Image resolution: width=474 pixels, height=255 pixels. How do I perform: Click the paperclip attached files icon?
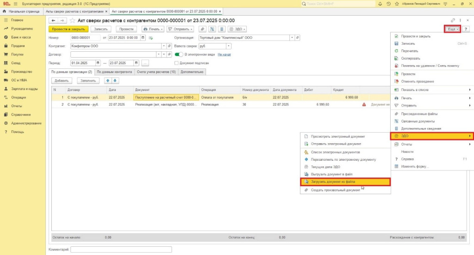pos(202,29)
